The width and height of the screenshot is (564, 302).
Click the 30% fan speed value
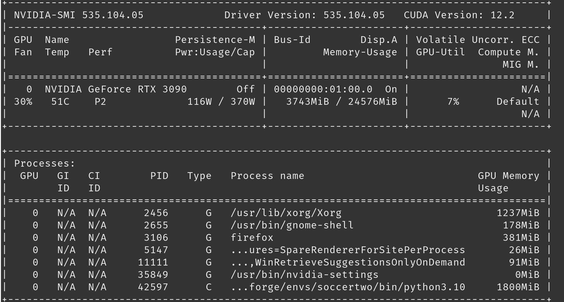click(x=23, y=102)
